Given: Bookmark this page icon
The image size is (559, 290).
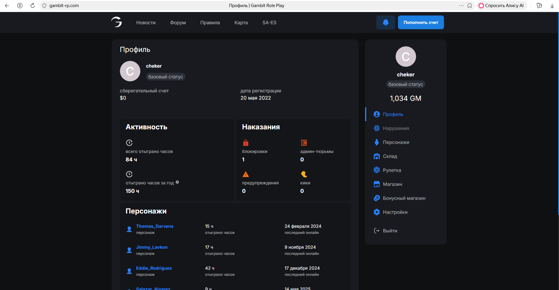Looking at the screenshot, I should pos(470,6).
